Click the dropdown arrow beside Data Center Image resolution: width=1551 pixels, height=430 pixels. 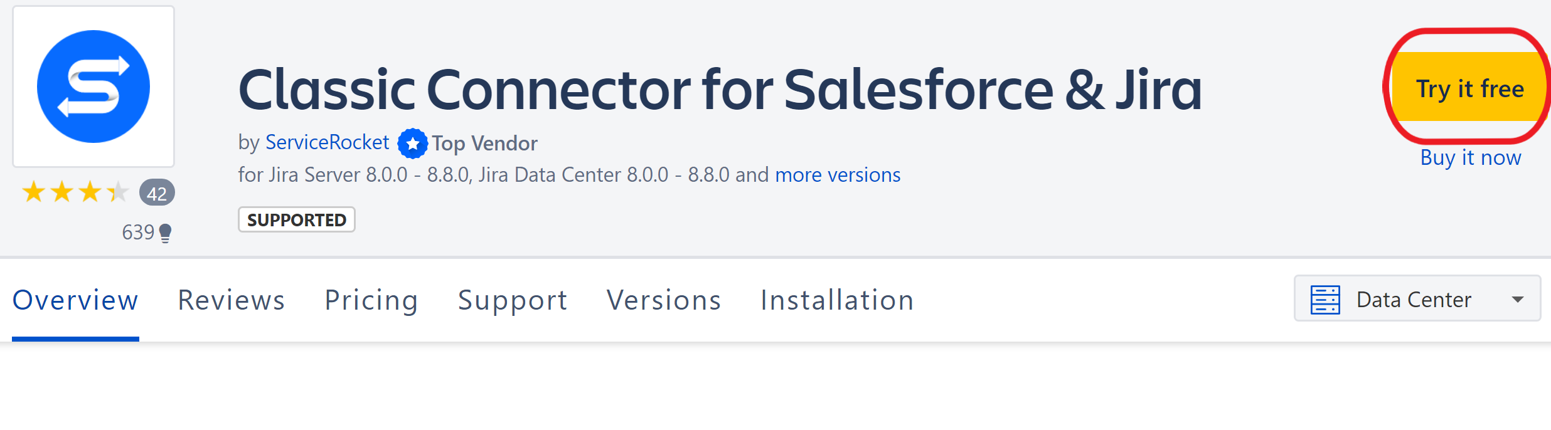click(1518, 300)
